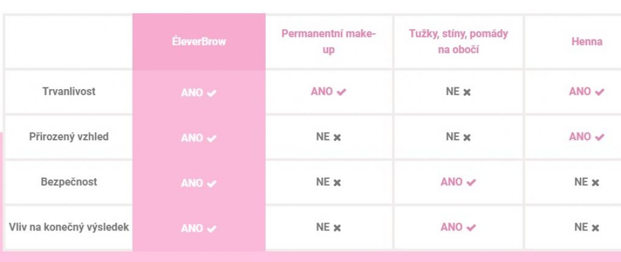Click the X icon for Permanentní make-up Přirozený vzhled
Viewport: 621px width, 262px height.
point(337,138)
